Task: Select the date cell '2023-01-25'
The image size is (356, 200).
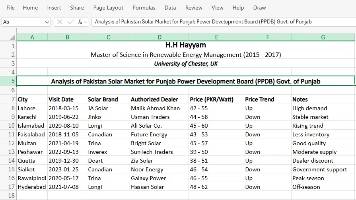Action: pyautogui.click(x=67, y=169)
